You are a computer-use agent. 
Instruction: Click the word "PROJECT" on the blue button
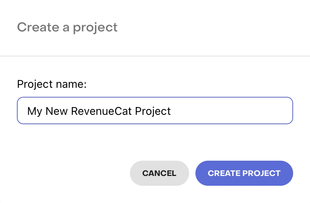pyautogui.click(x=262, y=173)
